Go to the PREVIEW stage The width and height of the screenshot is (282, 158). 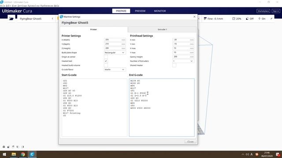point(140,11)
